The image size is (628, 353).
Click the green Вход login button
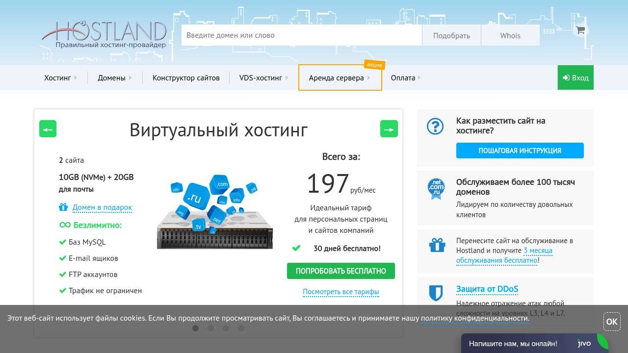[x=576, y=77]
